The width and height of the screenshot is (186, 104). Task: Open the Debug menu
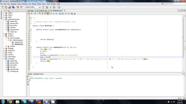34,4
